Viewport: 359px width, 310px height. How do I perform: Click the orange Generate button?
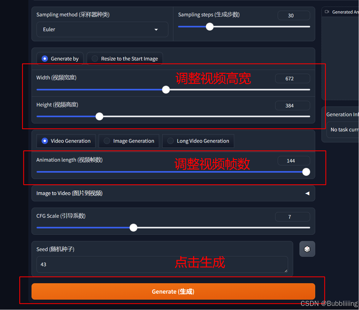tap(173, 291)
